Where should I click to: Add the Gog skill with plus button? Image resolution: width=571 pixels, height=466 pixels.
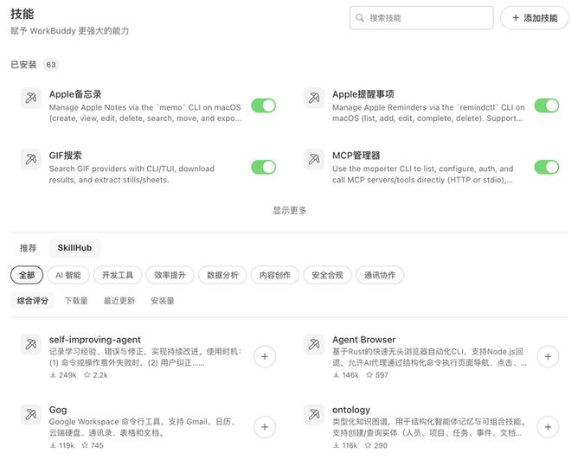[265, 427]
